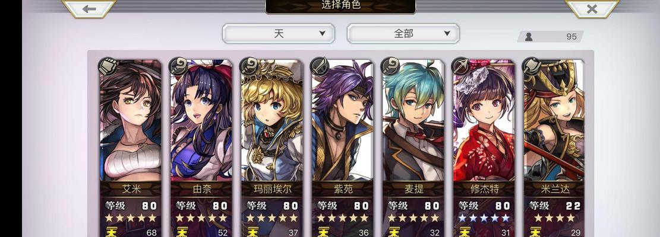Expand the 全部 weapon filter dropdown

(403, 34)
